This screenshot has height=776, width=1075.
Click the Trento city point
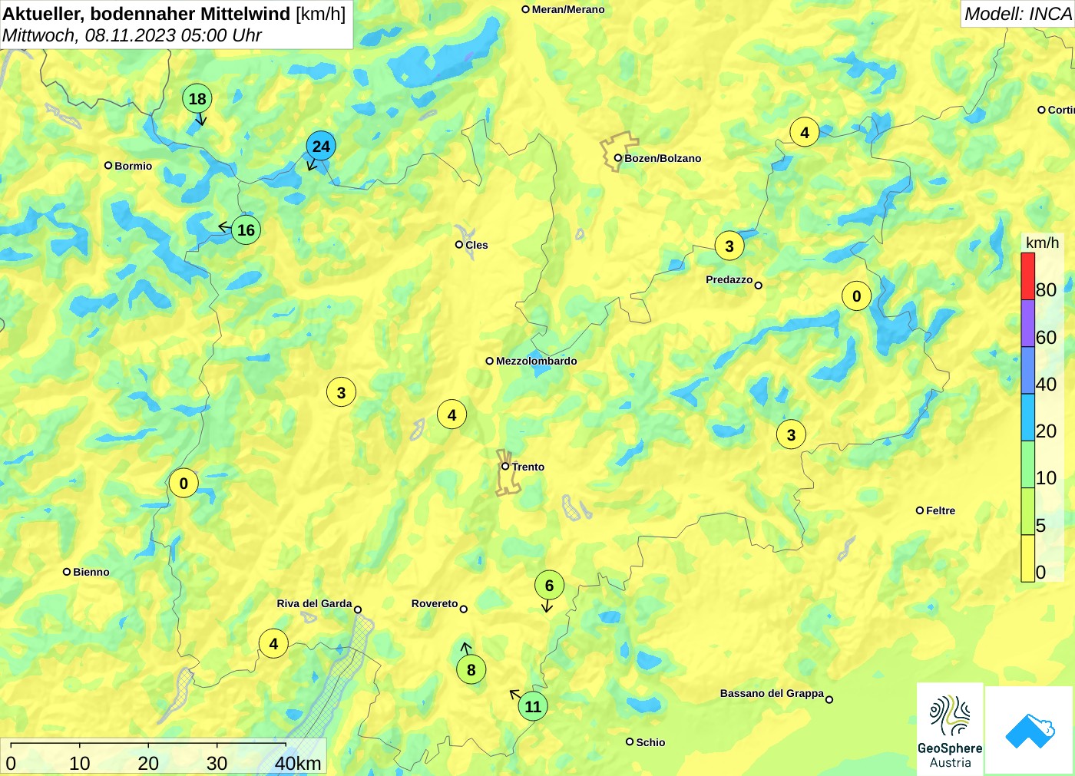(505, 466)
